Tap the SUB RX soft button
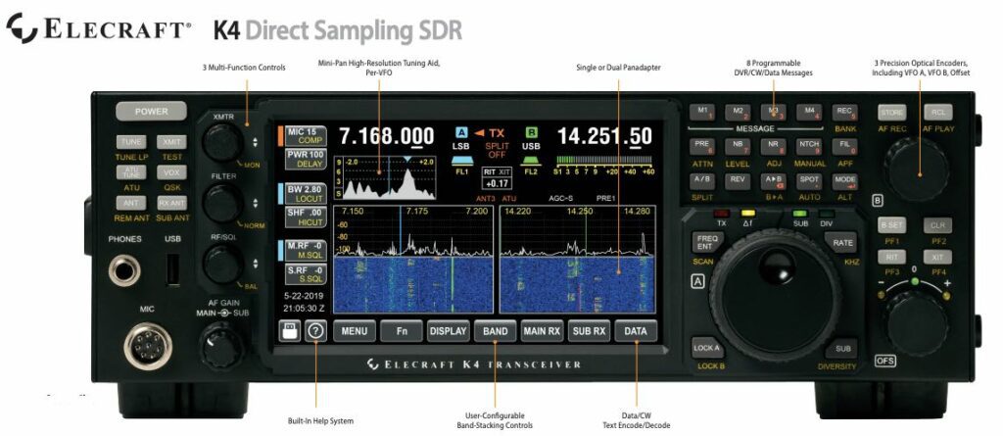This screenshot has height=436, width=1003. coord(589,331)
